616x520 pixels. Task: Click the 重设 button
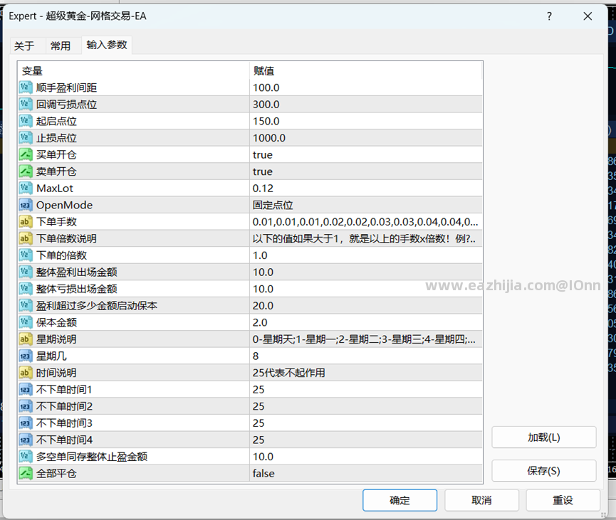coord(563,500)
